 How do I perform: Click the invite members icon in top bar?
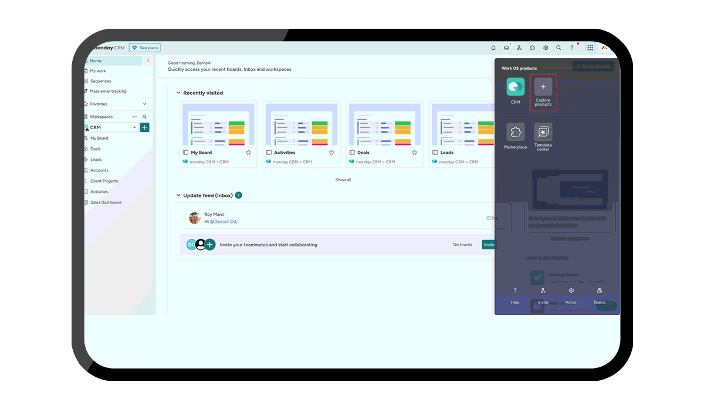519,48
